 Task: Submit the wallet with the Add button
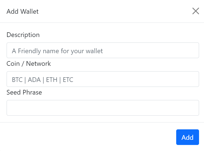coord(187,137)
